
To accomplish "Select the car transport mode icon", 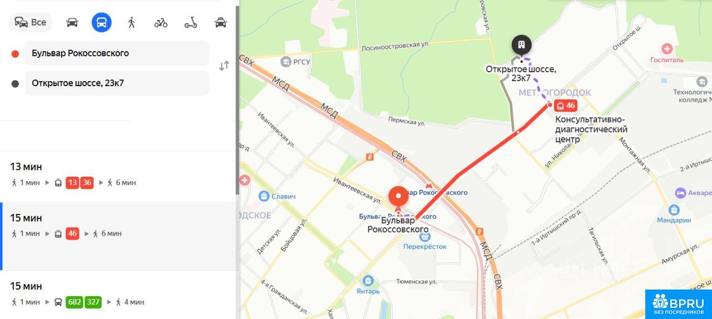I will pyautogui.click(x=72, y=22).
